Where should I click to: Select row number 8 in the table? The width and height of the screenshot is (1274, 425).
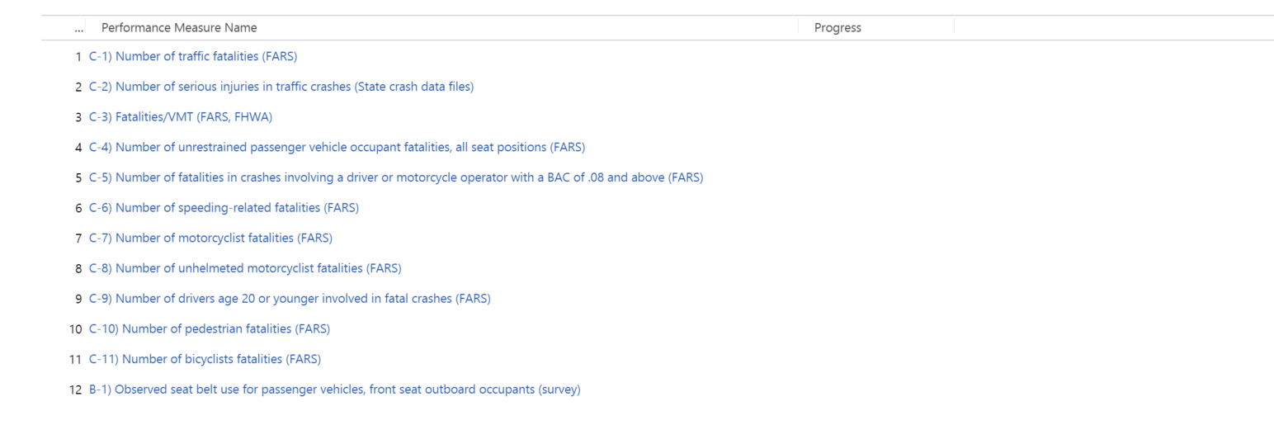coord(78,268)
